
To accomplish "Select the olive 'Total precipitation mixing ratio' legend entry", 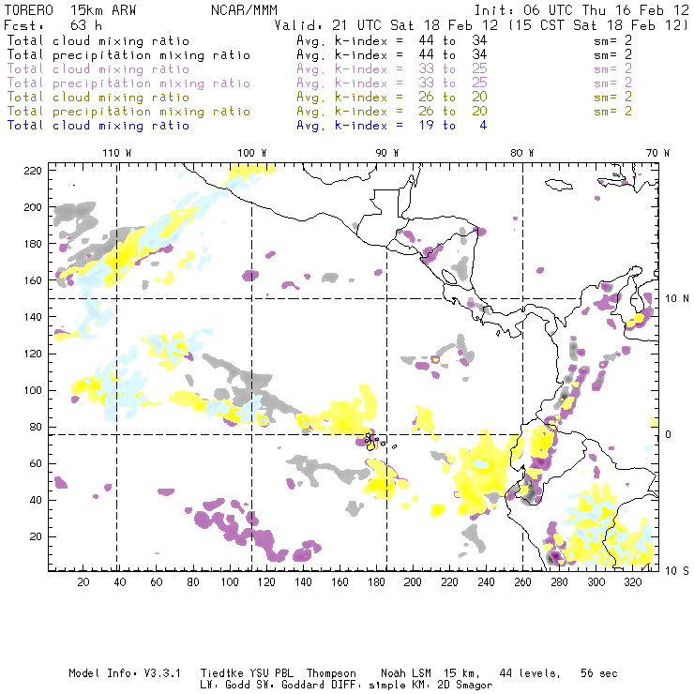I will pos(126,111).
